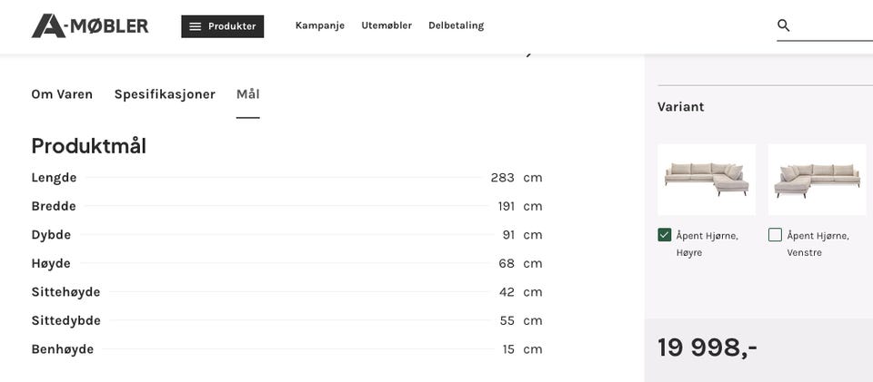This screenshot has height=382, width=873.
Task: Switch to the Om Varen tab
Action: pos(62,94)
